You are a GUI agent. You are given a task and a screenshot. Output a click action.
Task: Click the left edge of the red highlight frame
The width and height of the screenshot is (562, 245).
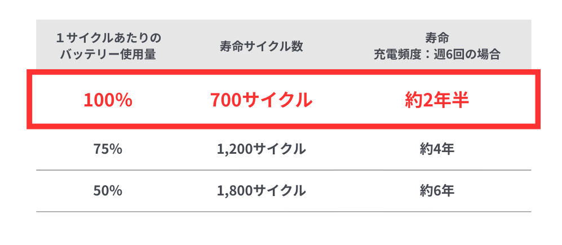click(29, 100)
